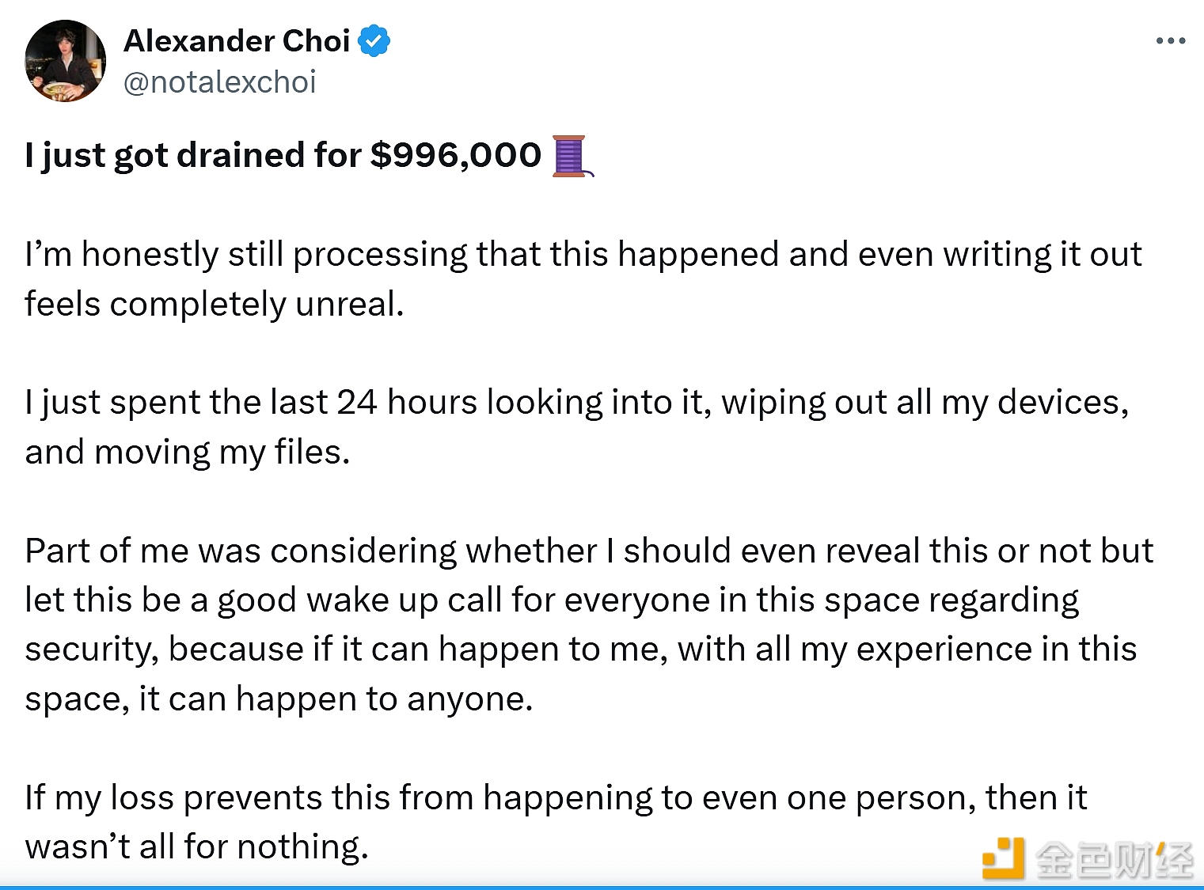Click the blue verified checkmark badge

tap(374, 41)
